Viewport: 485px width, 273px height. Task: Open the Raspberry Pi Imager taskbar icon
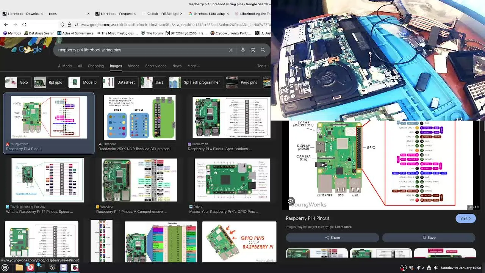(75, 268)
